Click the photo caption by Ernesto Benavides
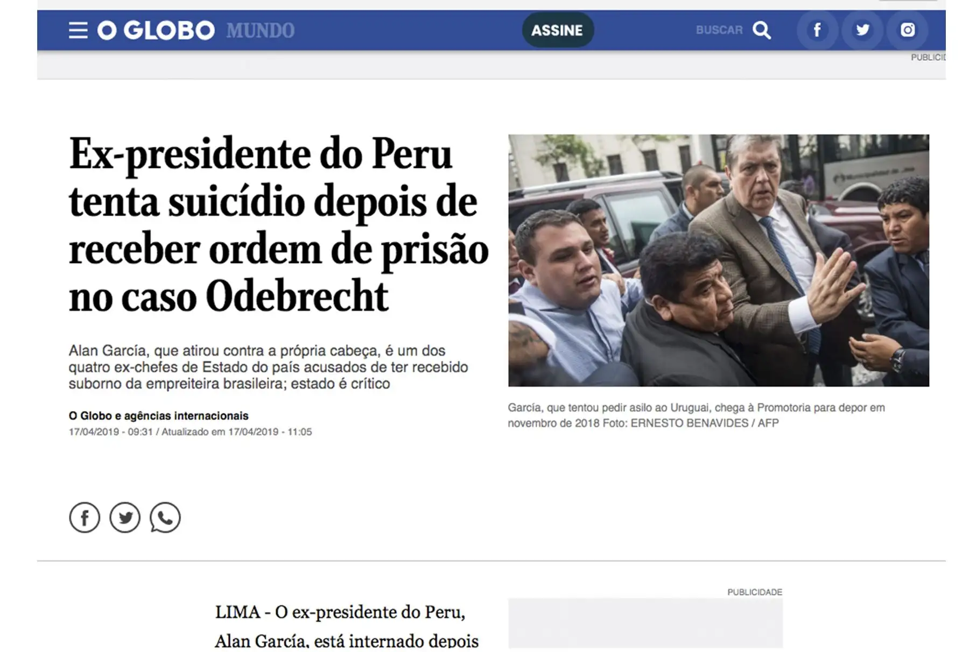This screenshot has width=969, height=652. coord(696,415)
